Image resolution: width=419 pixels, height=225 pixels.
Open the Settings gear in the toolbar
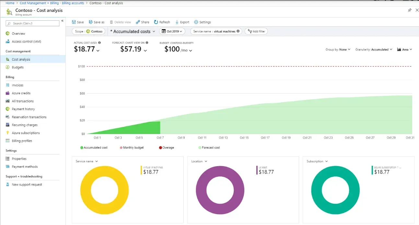point(203,22)
